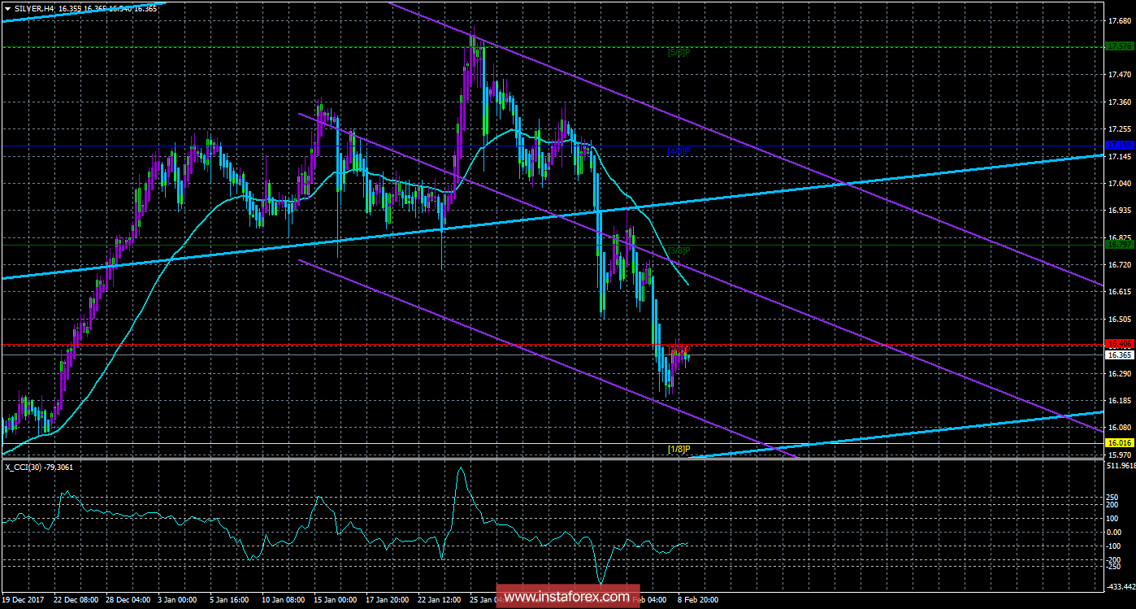Click the green 16.797 price level tag
Screen dimensions: 1136x609
click(x=1120, y=244)
